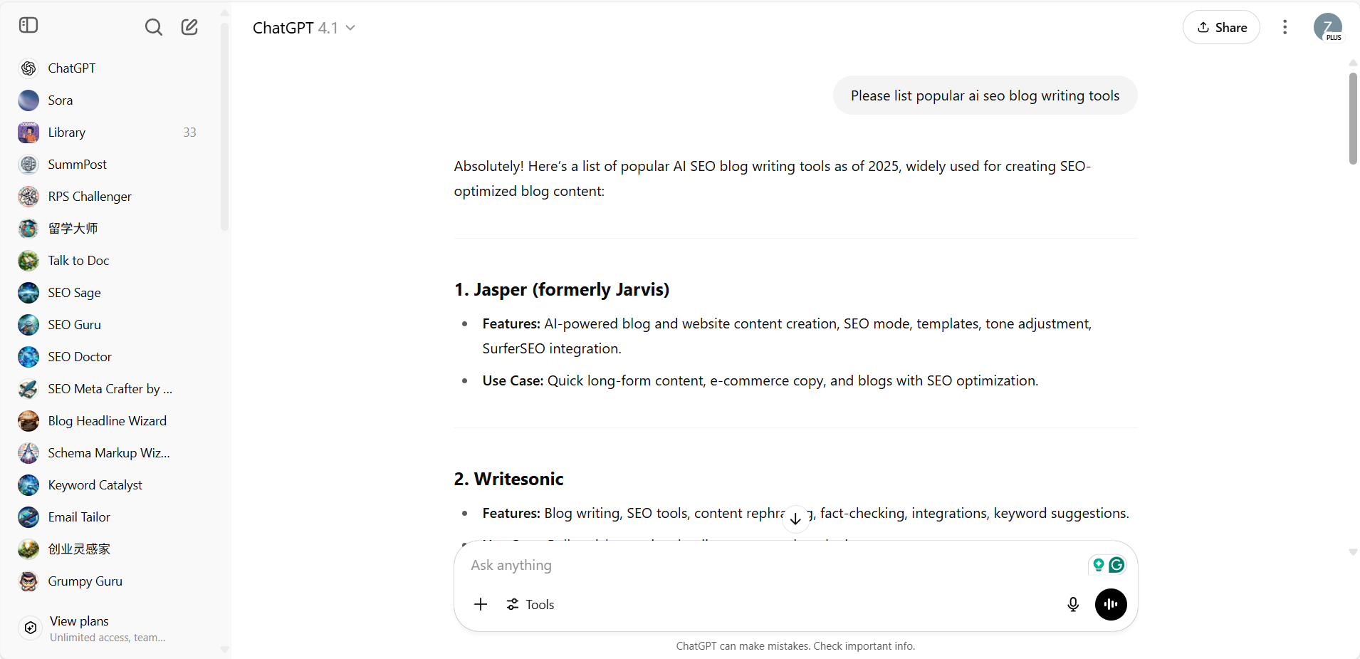
Task: Select the Sora label in sidebar
Action: (x=61, y=100)
